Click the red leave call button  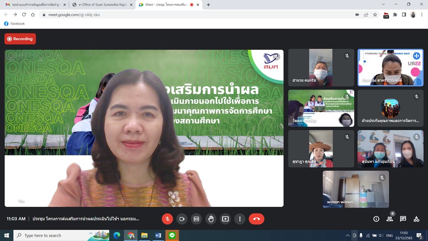click(256, 219)
